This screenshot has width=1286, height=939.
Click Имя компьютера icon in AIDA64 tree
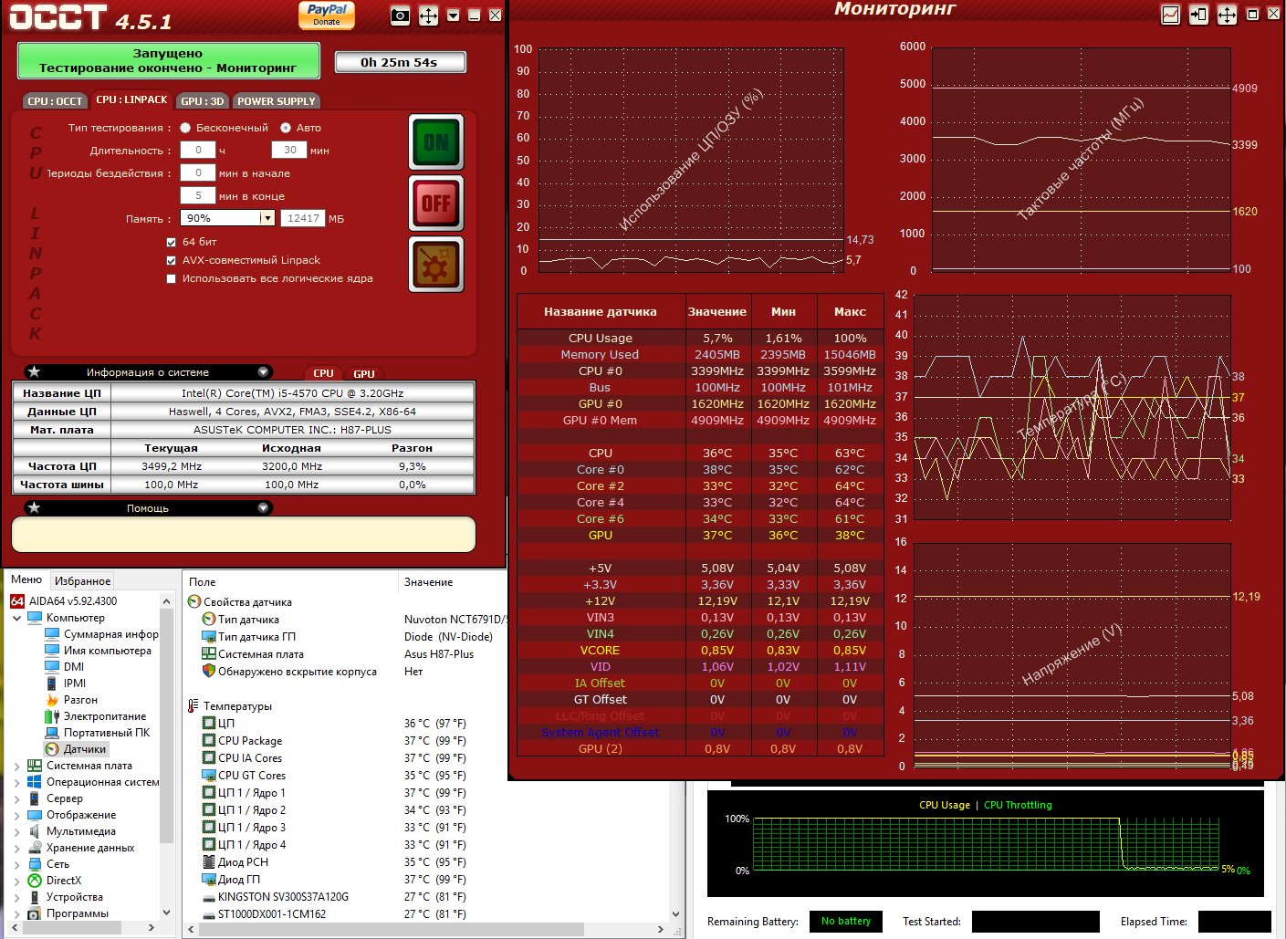tap(53, 651)
